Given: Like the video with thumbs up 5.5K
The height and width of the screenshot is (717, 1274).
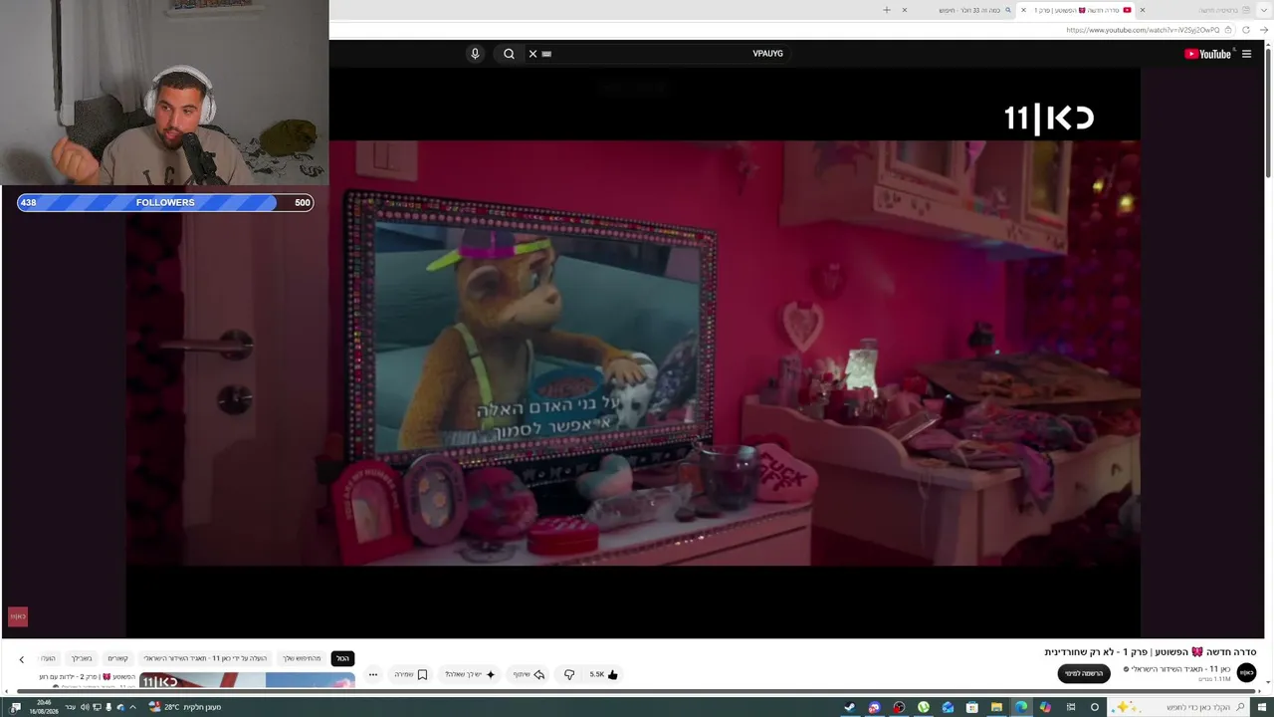Looking at the screenshot, I should pyautogui.click(x=603, y=674).
